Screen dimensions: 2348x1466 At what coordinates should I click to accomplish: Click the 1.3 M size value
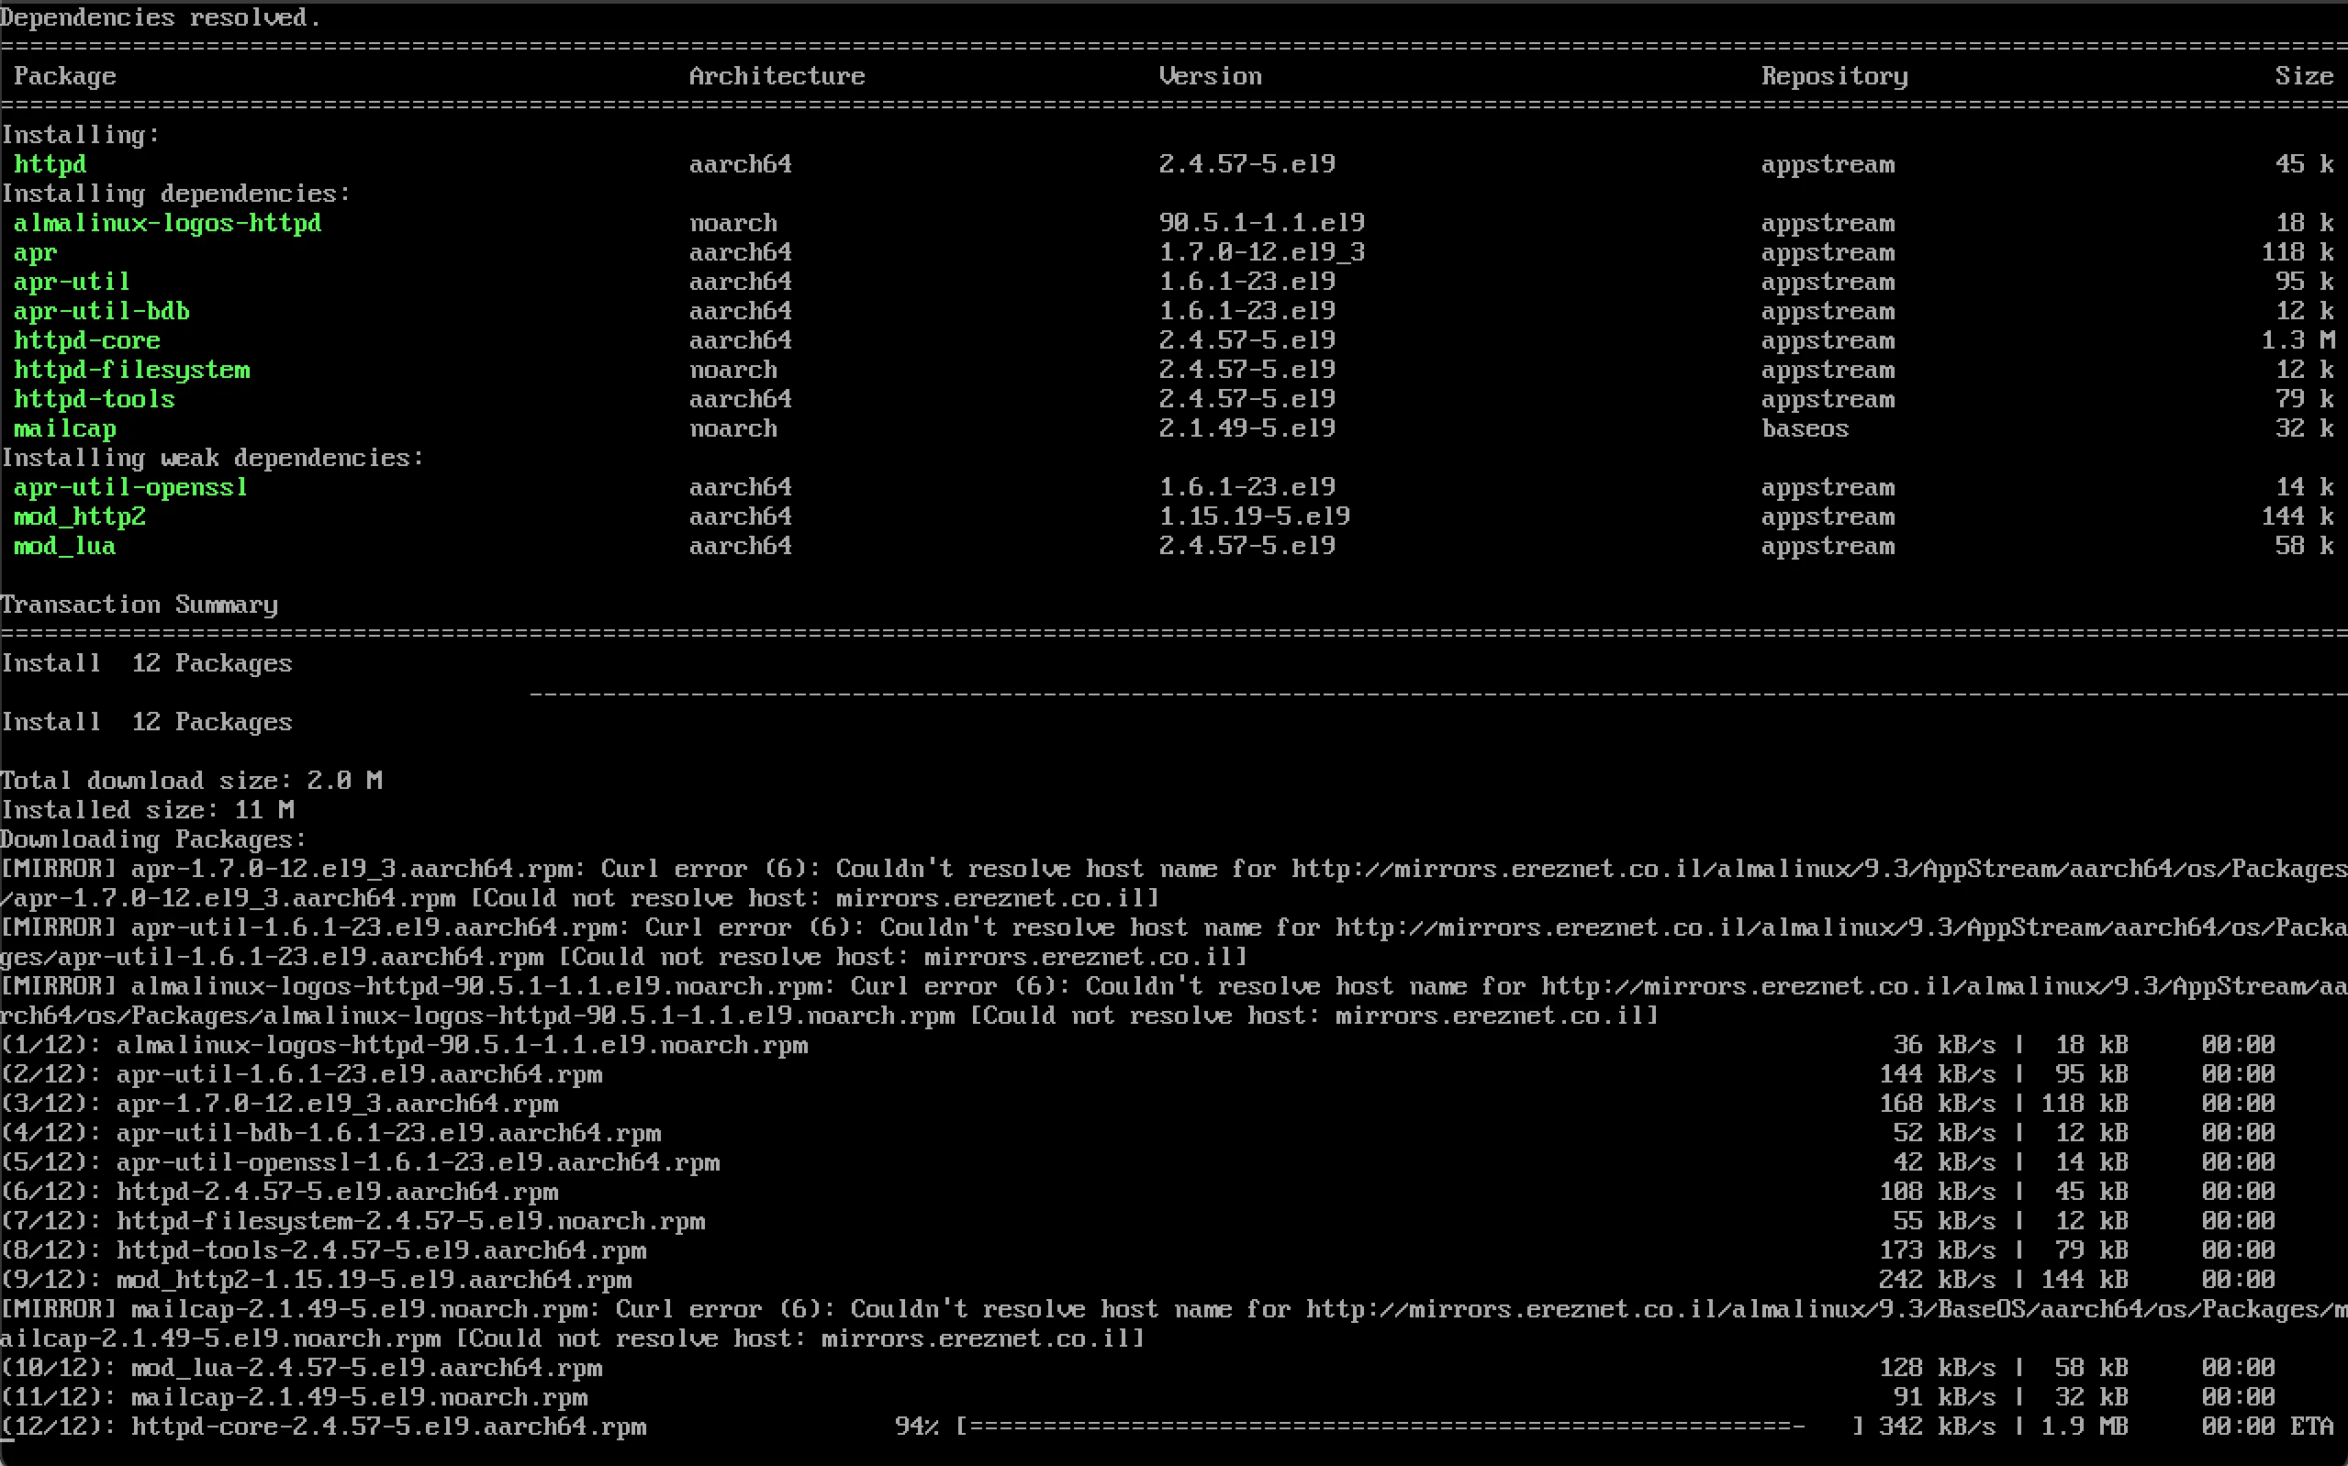(x=2298, y=340)
